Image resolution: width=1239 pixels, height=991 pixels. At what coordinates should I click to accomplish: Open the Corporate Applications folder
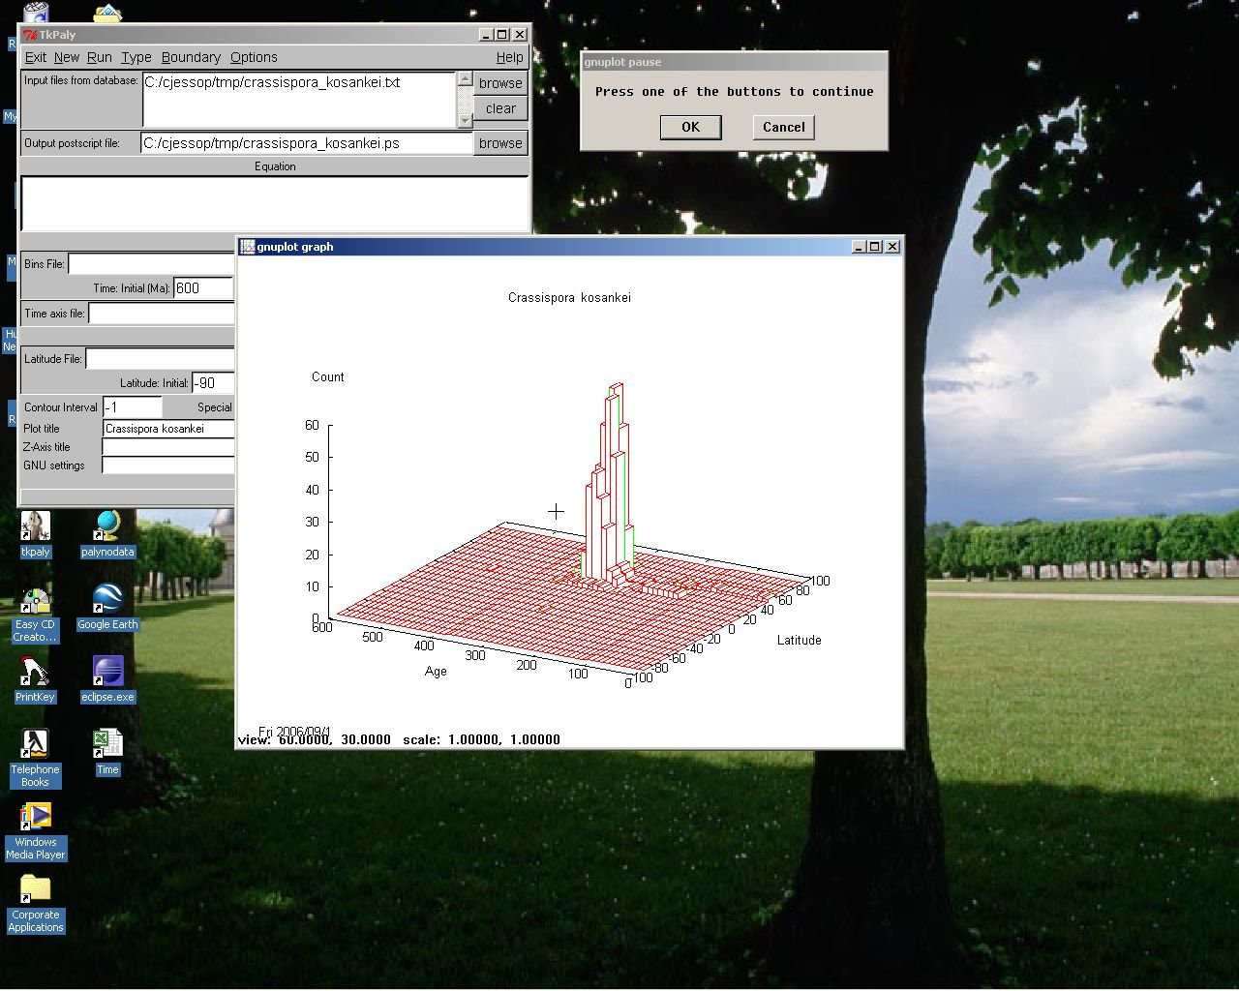tap(35, 890)
